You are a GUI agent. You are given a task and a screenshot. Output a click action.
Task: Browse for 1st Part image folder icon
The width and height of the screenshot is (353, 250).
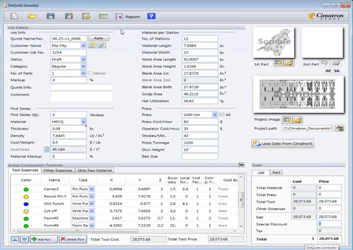tap(289, 62)
